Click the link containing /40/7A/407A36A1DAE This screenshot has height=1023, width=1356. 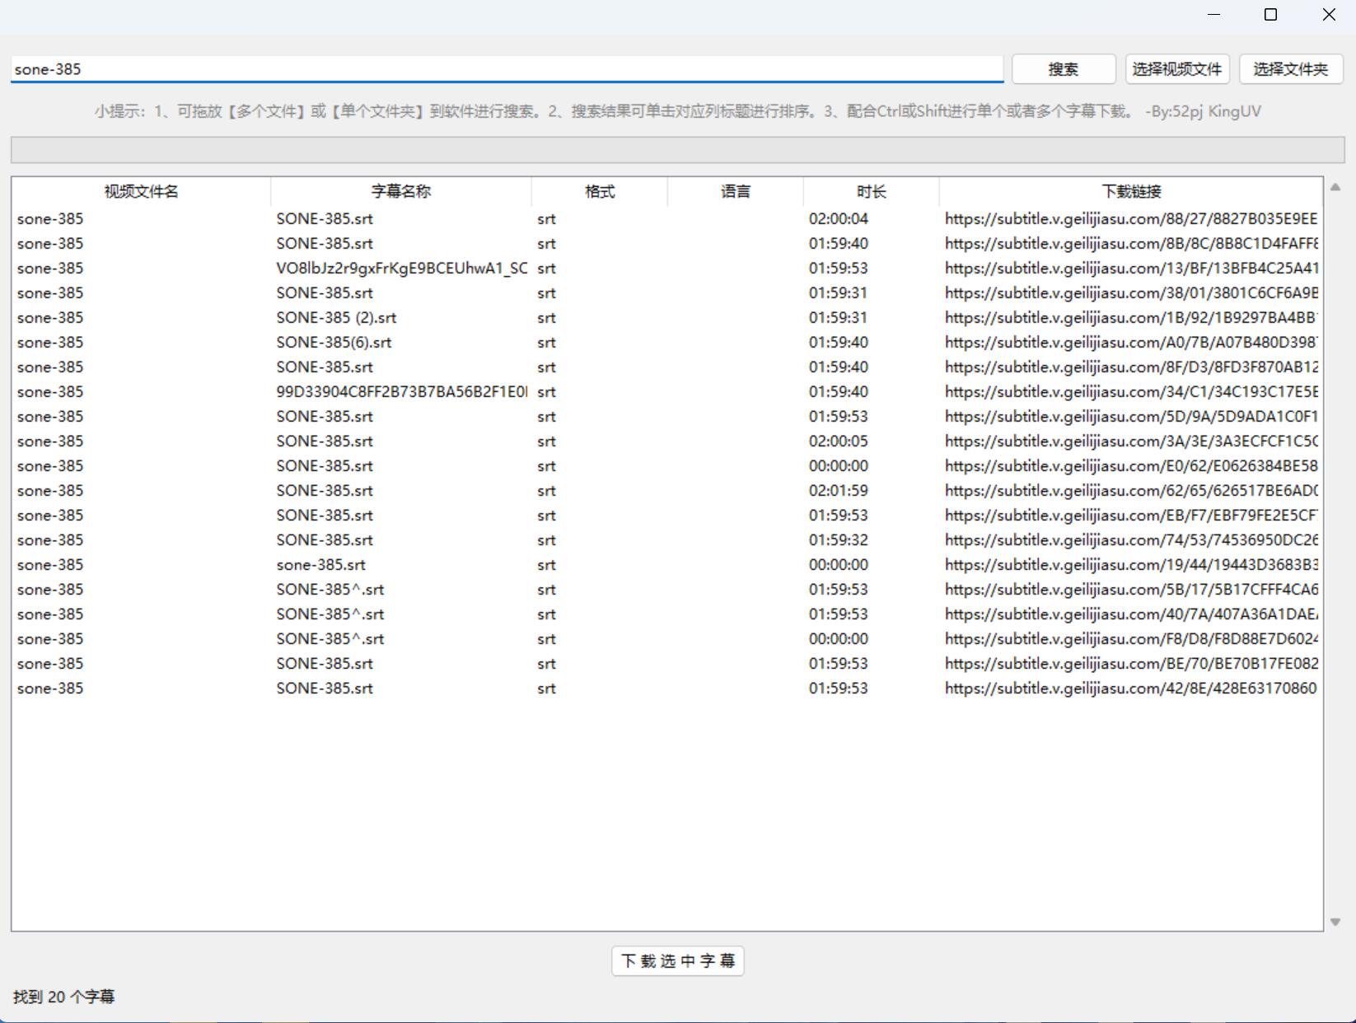(1131, 614)
